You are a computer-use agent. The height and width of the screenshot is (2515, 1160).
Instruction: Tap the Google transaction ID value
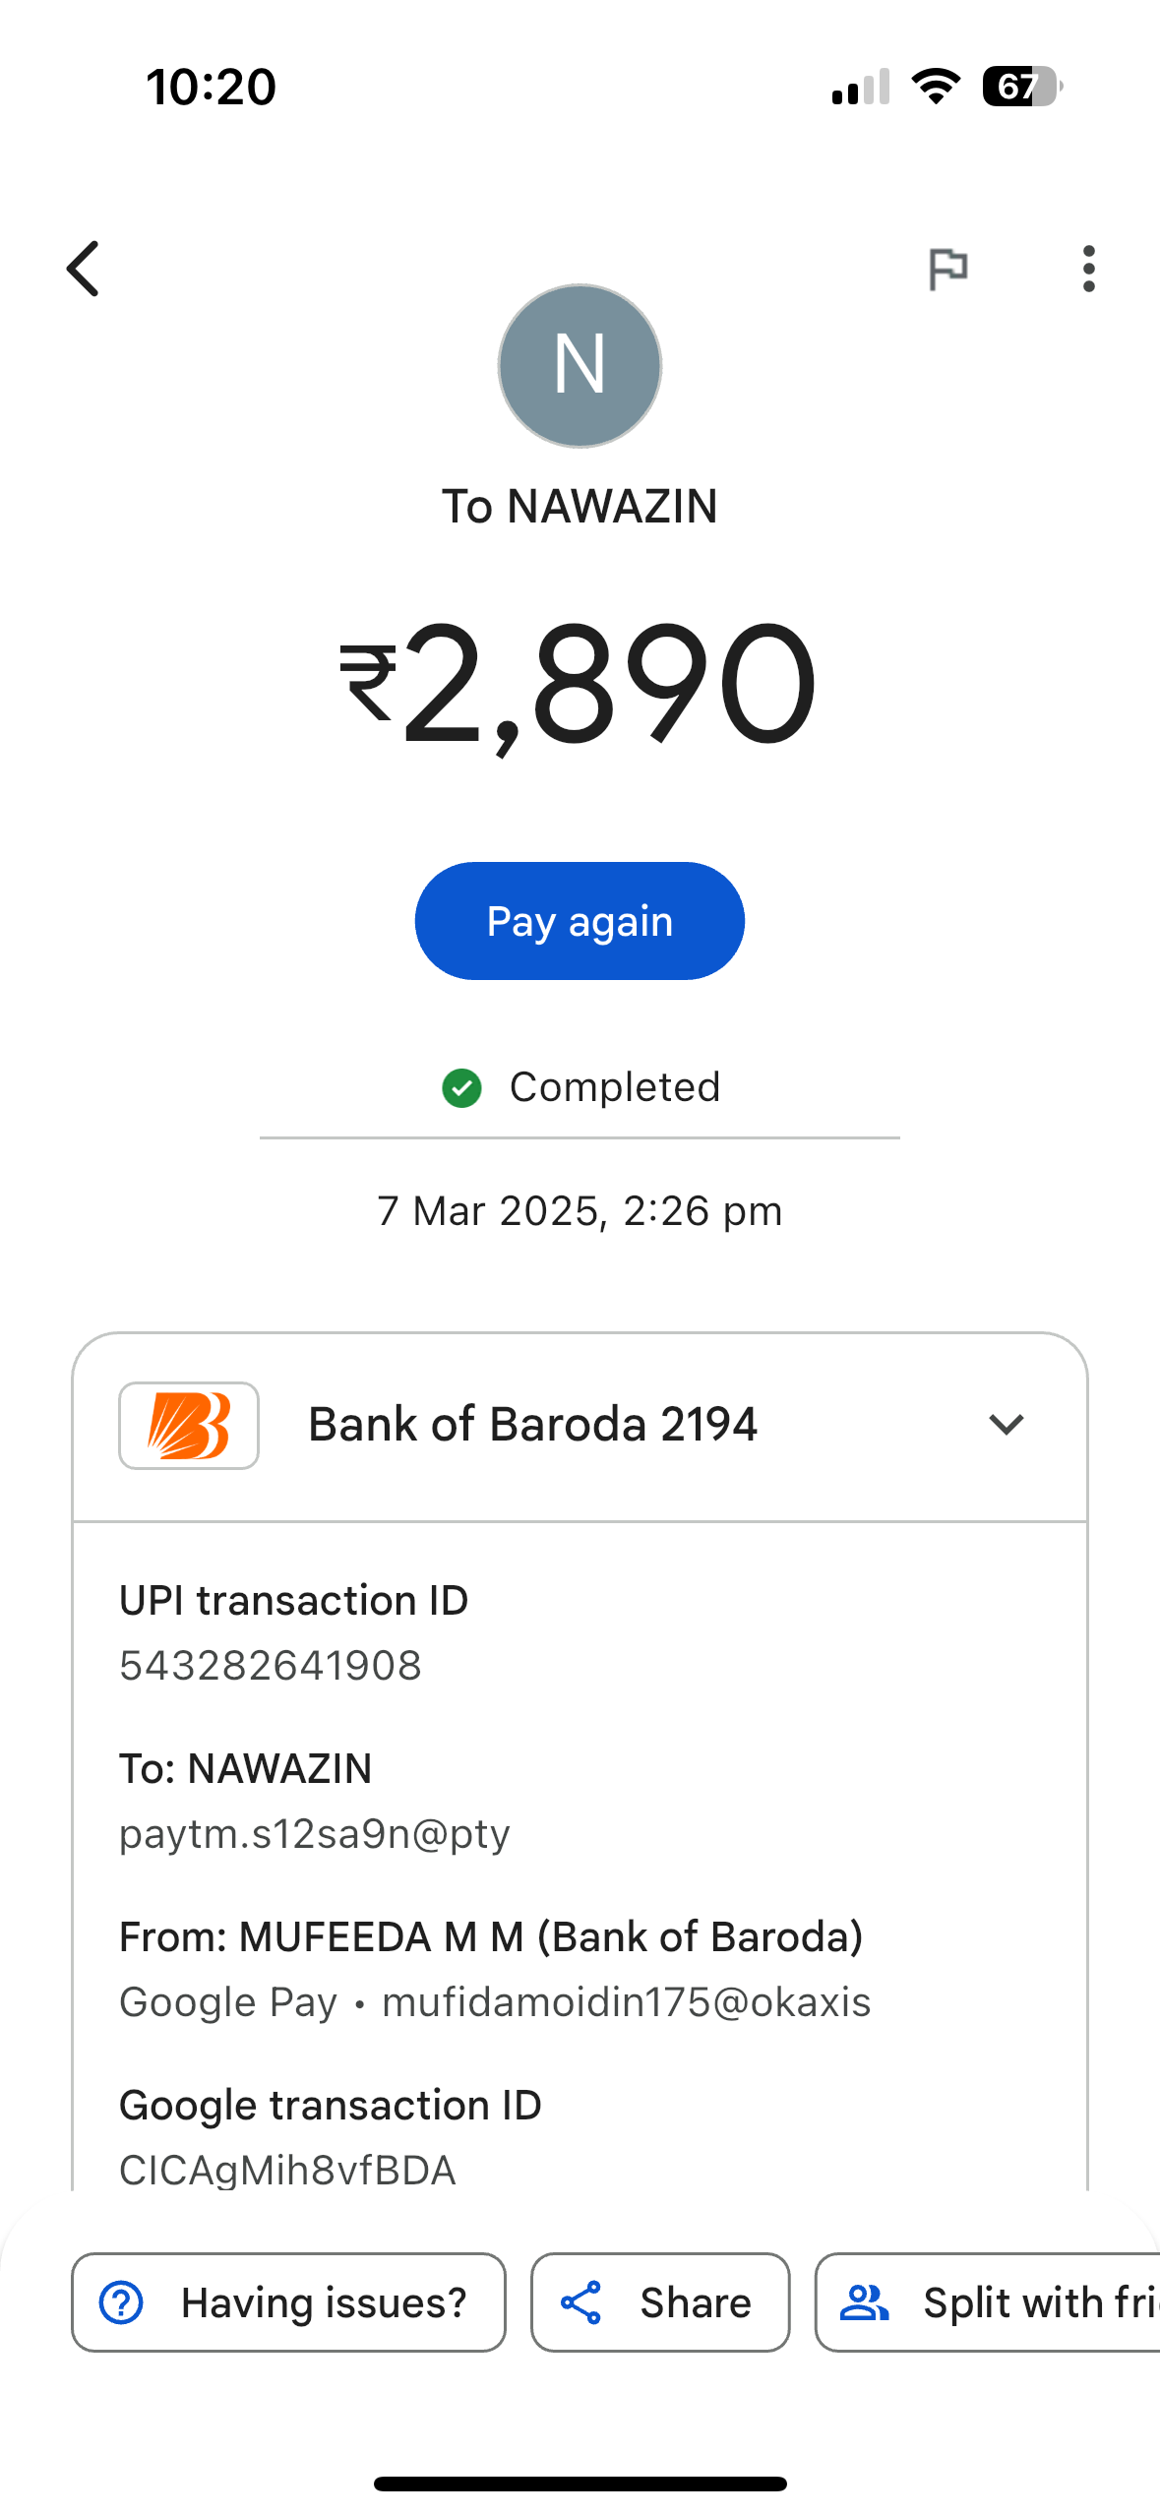[x=287, y=2170]
